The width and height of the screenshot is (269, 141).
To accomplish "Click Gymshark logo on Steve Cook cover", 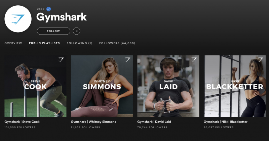I will click(x=61, y=59).
